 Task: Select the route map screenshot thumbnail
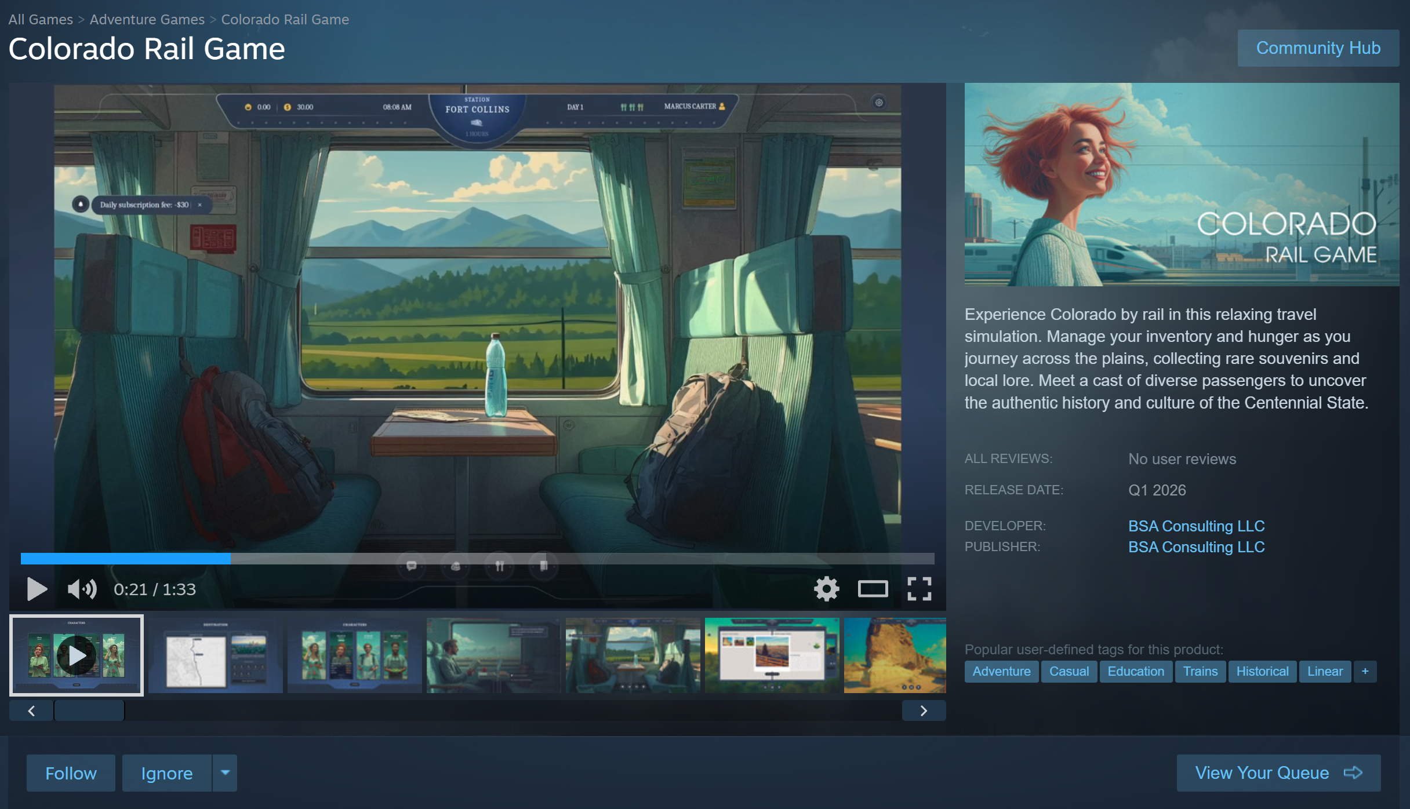pos(215,655)
